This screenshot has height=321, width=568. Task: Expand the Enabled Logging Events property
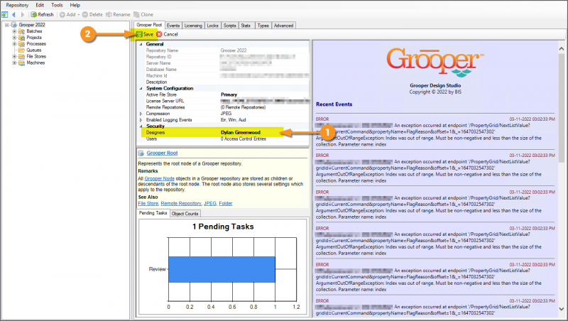point(141,120)
